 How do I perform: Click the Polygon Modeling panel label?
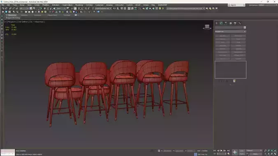(13, 18)
